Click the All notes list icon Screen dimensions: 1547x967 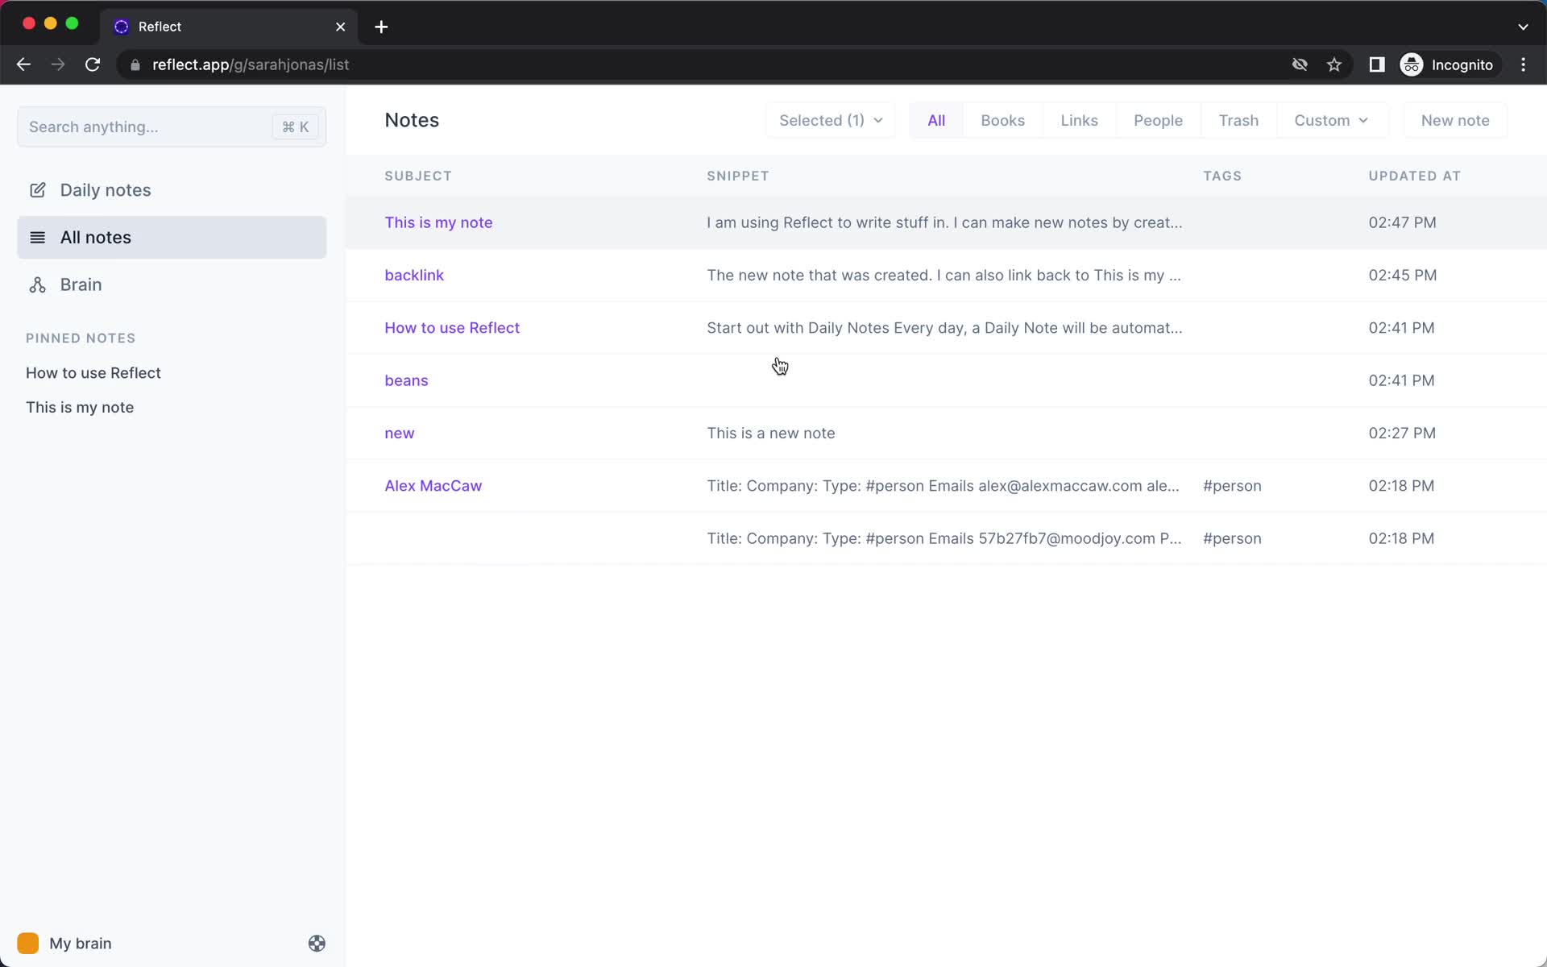(x=37, y=238)
